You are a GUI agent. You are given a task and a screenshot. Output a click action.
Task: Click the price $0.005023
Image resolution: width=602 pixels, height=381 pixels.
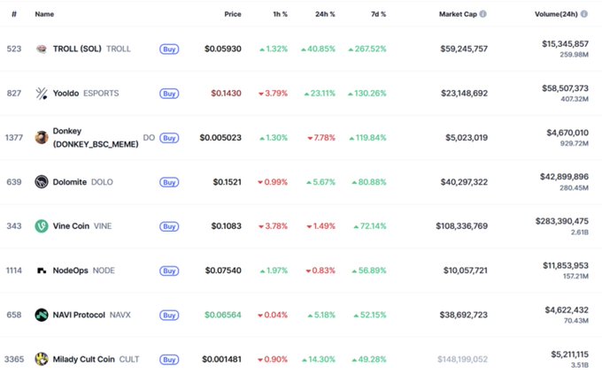coord(220,138)
